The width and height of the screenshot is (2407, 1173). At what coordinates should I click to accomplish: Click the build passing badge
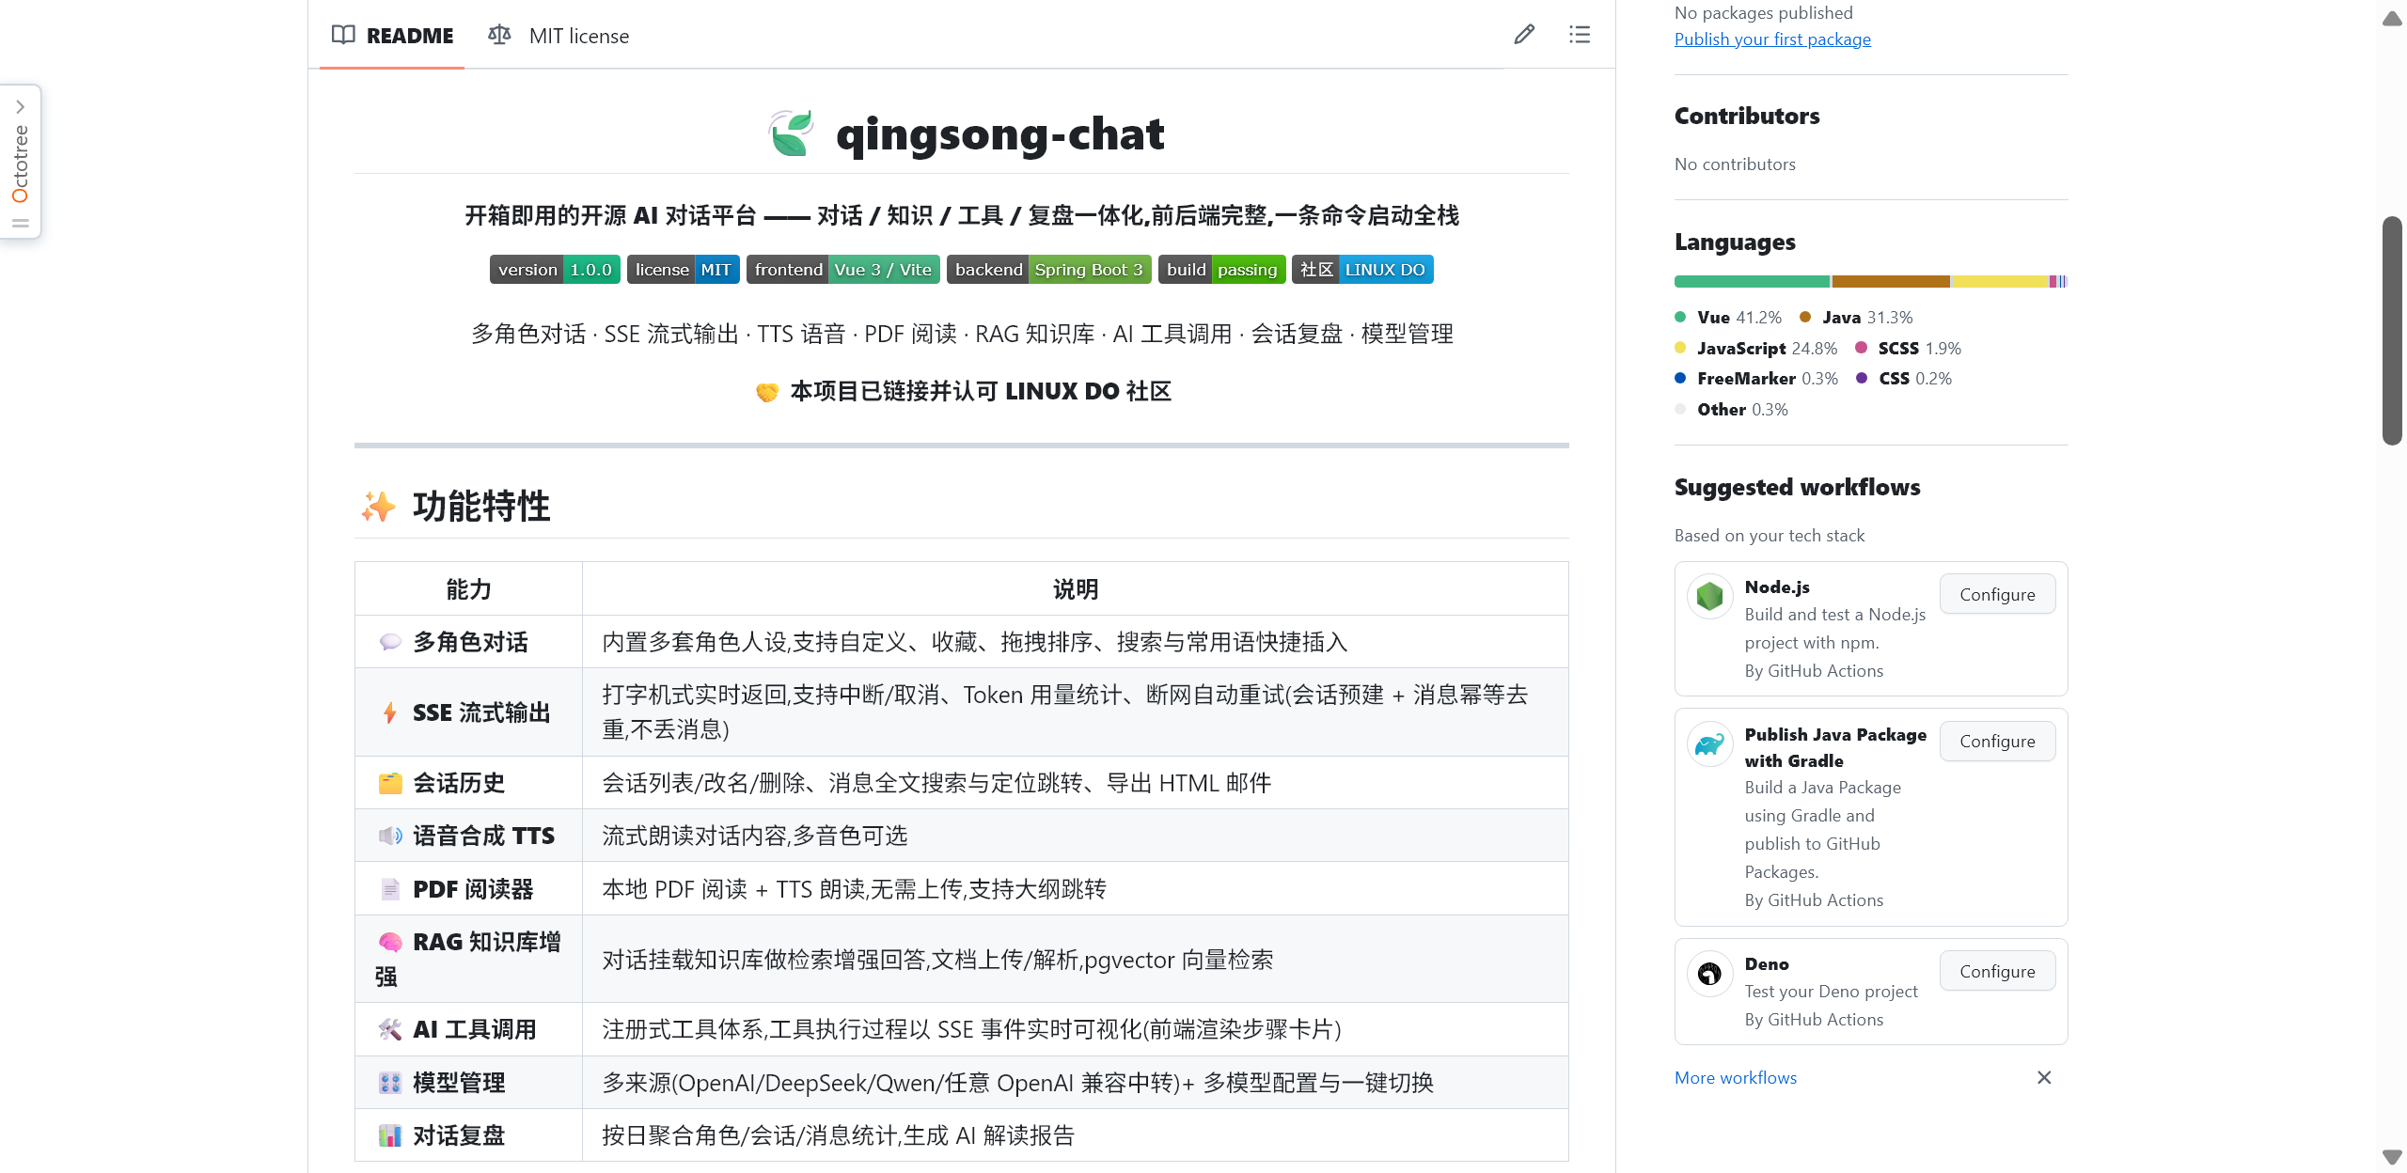(x=1222, y=270)
